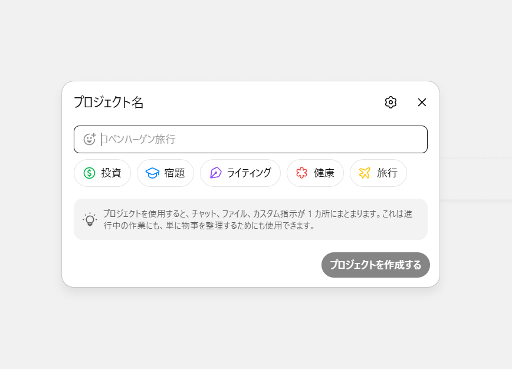Click the blue graduation cap homework icon
The height and width of the screenshot is (369, 512).
pyautogui.click(x=152, y=173)
